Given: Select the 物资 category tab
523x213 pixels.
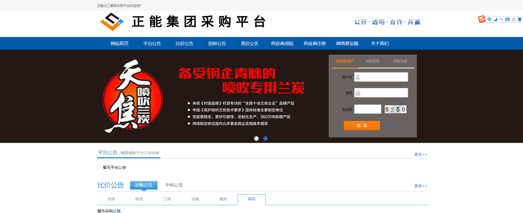Looking at the screenshot, I should point(139,199).
